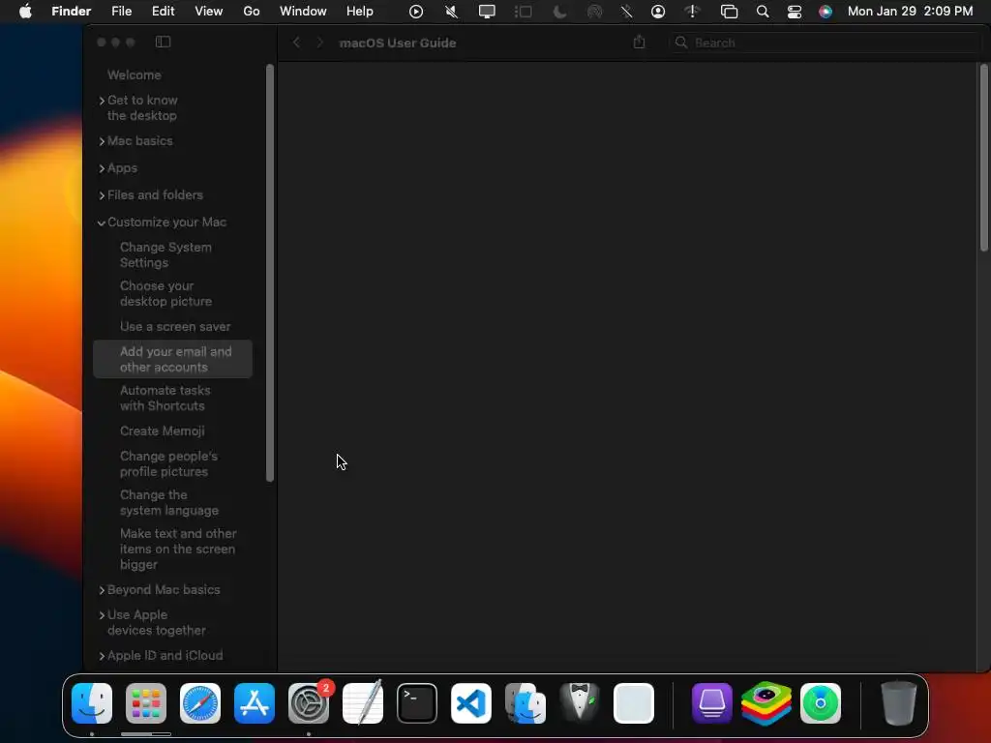This screenshot has width=991, height=743.
Task: Open Migration Assistant from the Dock
Action: coord(526,703)
